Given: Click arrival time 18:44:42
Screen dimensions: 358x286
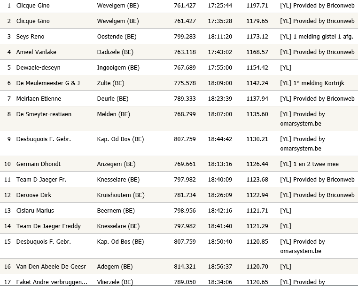Looking at the screenshot, I should pos(220,139).
